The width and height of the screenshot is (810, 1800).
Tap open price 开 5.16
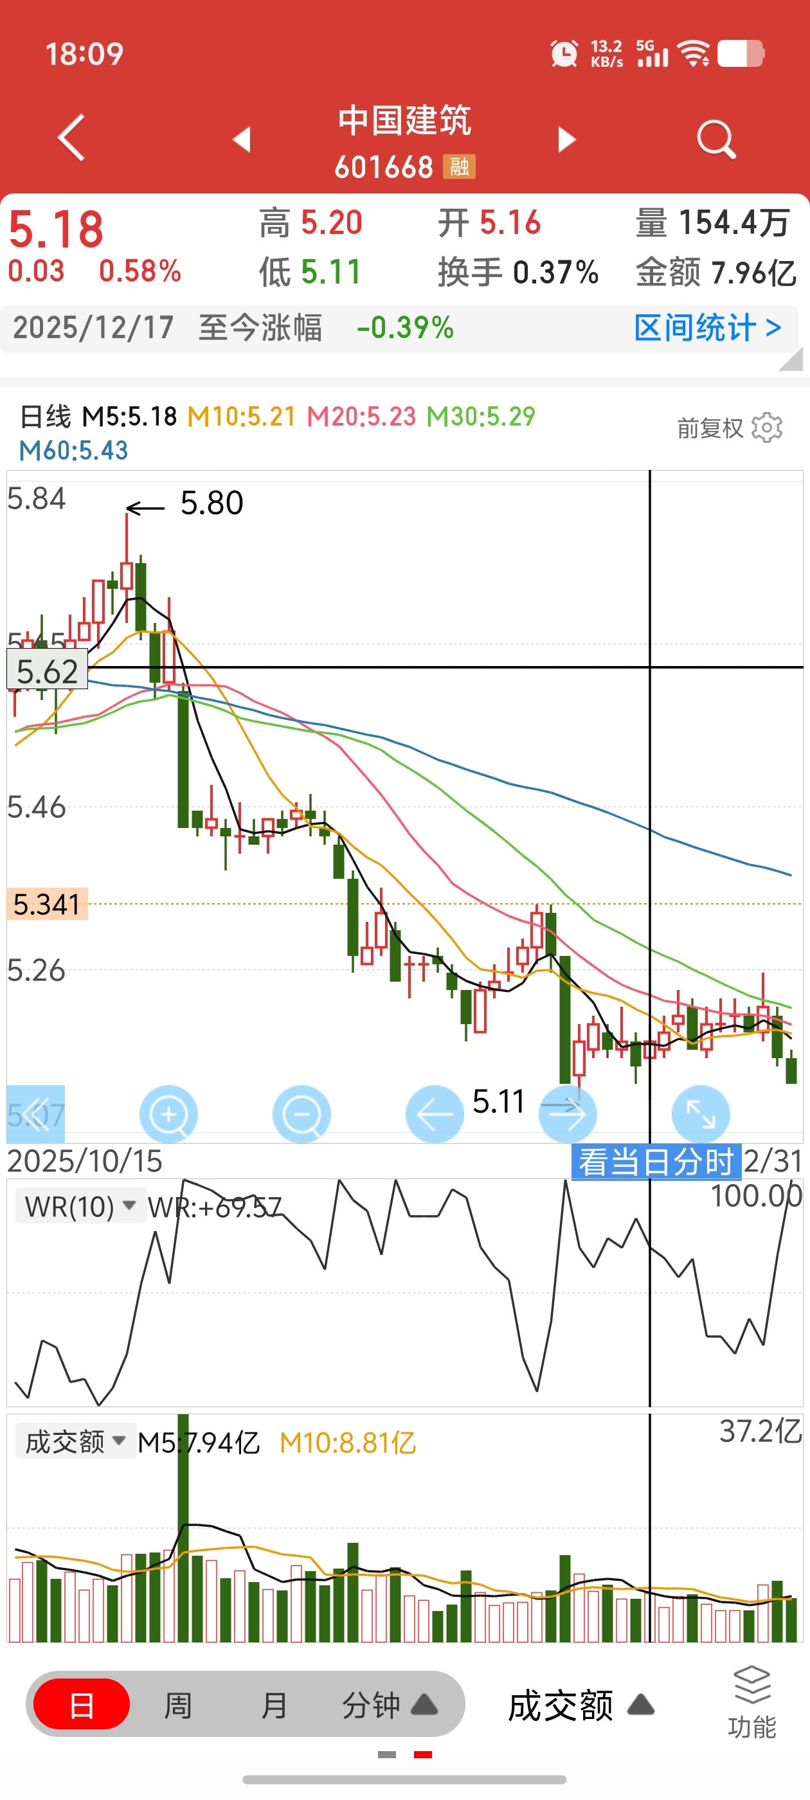[489, 223]
